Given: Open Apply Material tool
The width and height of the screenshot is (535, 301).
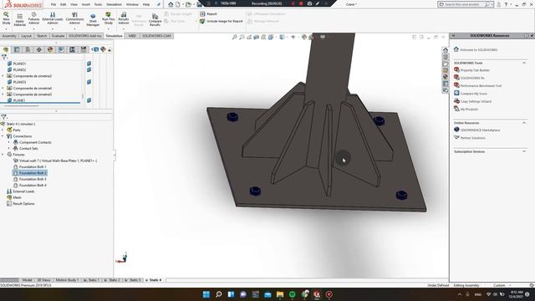Looking at the screenshot, I should (20, 20).
